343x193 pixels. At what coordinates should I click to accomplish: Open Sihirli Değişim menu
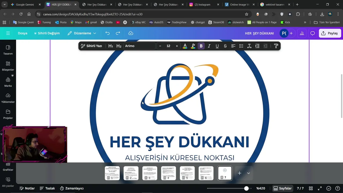(x=47, y=33)
